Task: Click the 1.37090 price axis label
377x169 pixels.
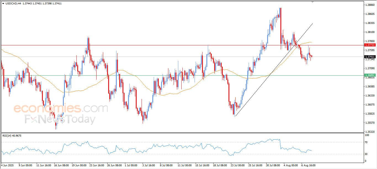Action: coord(370,68)
